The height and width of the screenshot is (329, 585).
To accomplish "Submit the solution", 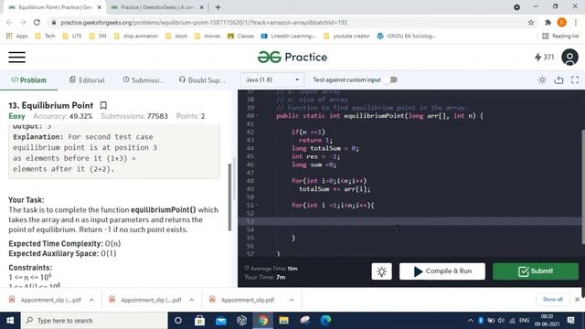I will pos(536,271).
